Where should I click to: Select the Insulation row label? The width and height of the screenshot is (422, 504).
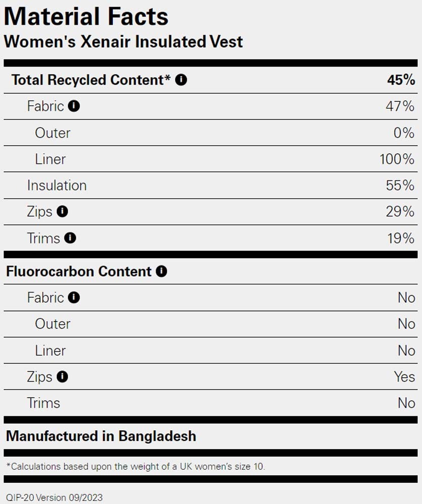coord(57,185)
